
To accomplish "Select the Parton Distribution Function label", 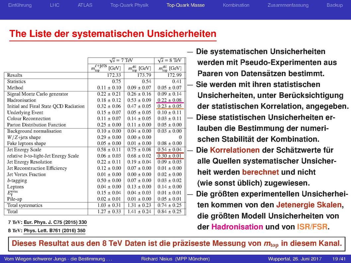I will (x=36, y=125).
